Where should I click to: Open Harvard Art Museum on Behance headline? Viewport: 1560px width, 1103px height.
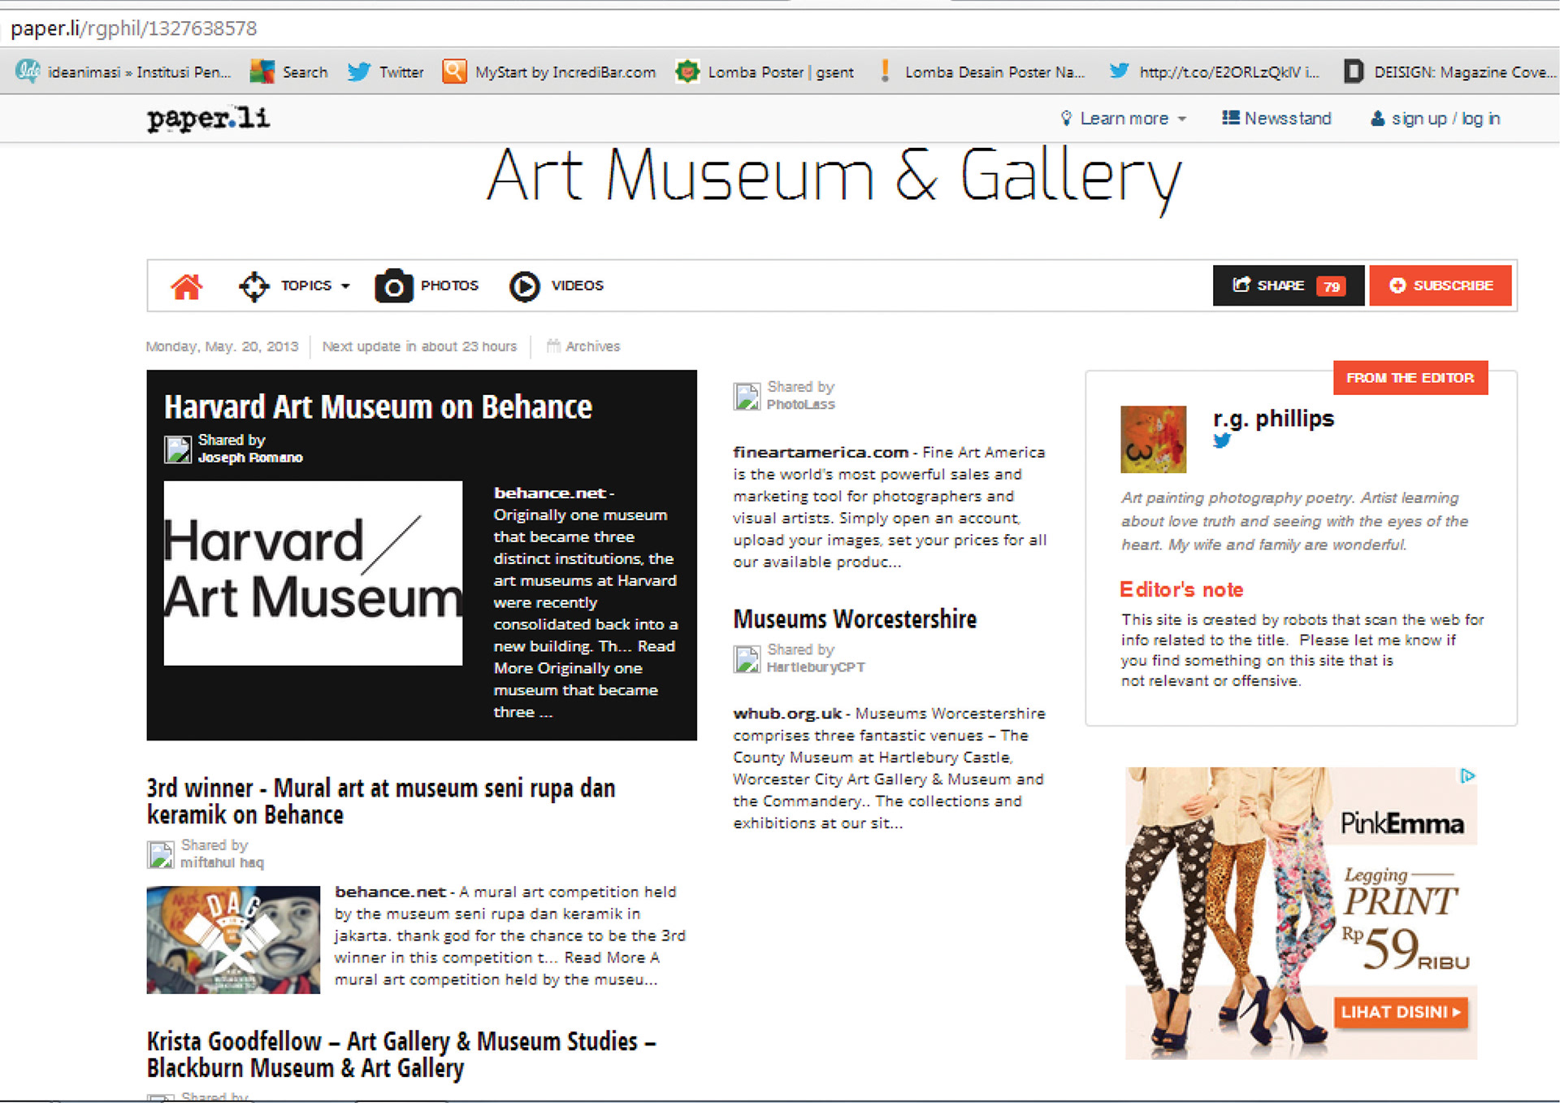[x=378, y=407]
